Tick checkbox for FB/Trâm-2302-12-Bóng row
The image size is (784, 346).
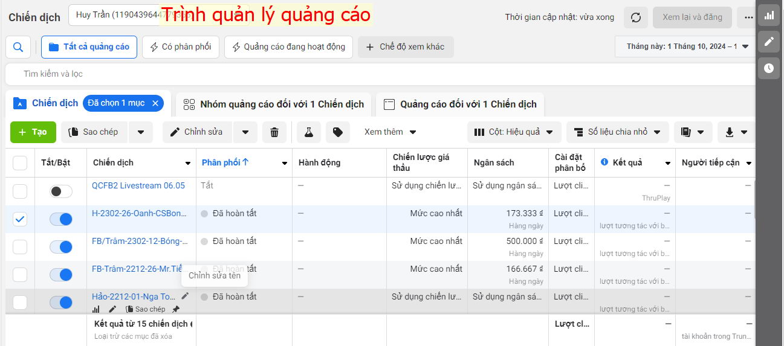pyautogui.click(x=20, y=247)
